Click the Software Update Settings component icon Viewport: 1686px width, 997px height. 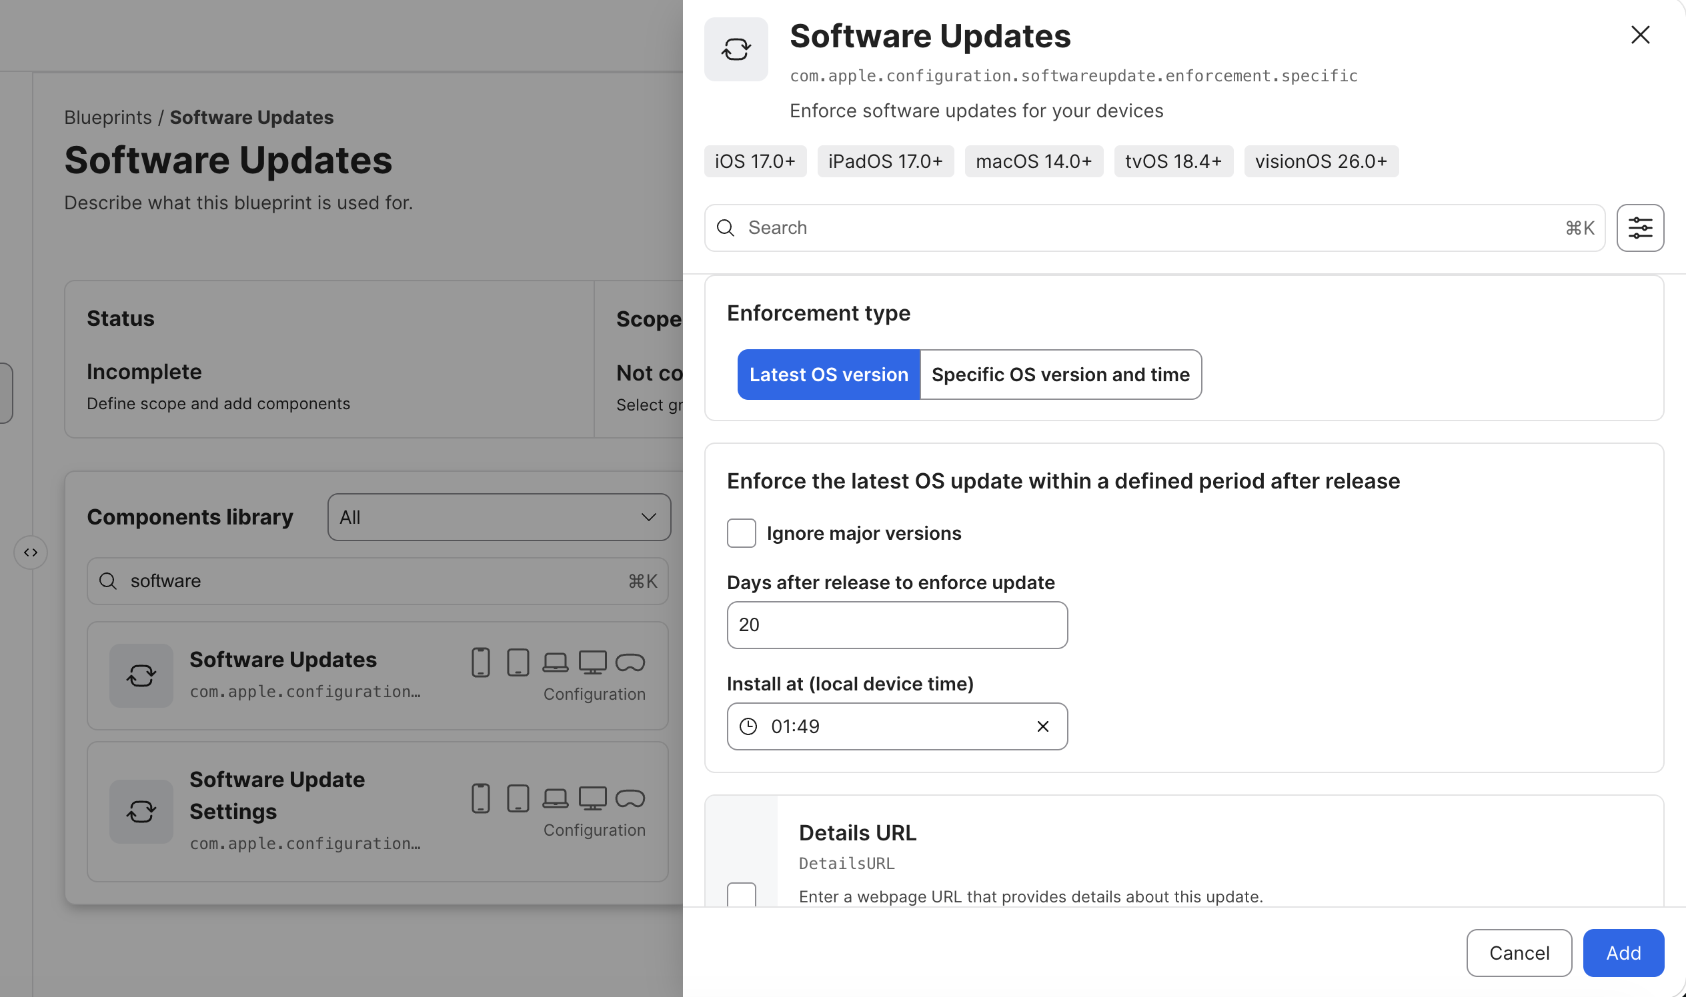click(141, 811)
